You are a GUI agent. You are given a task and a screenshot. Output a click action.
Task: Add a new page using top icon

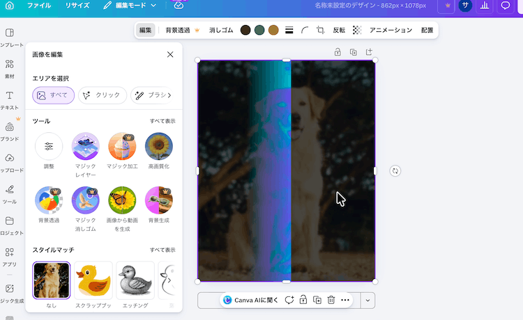369,52
